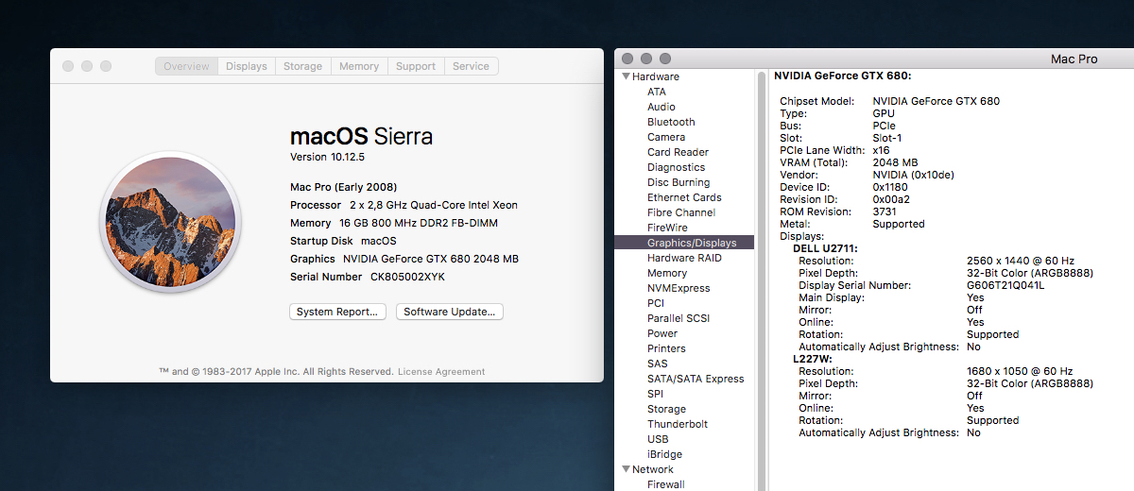Switch to the Displays tab
Viewport: 1134px width, 491px height.
[247, 66]
